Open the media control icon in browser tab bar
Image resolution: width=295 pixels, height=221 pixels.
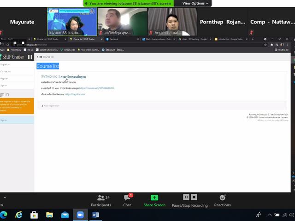coord(277,45)
